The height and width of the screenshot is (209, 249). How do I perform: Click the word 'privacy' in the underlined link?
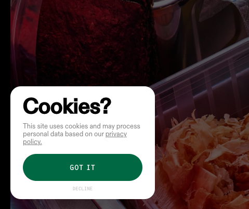tap(116, 134)
